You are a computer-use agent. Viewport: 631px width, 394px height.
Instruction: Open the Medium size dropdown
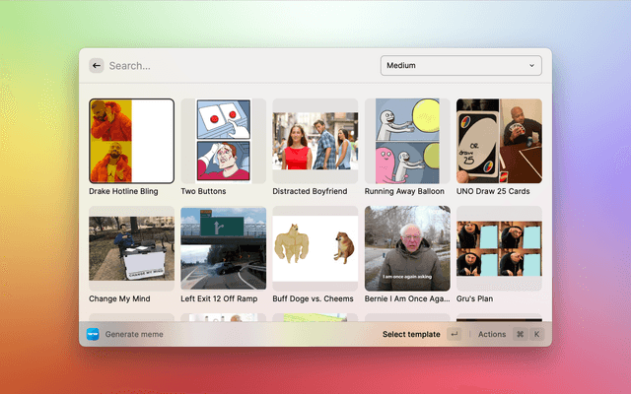point(459,66)
